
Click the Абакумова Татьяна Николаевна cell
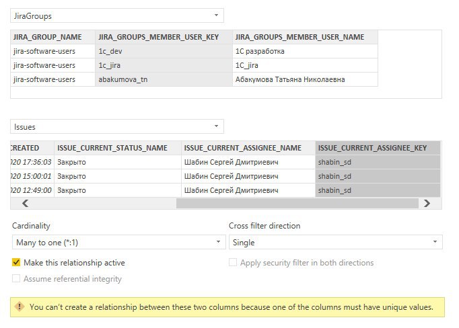[305, 79]
